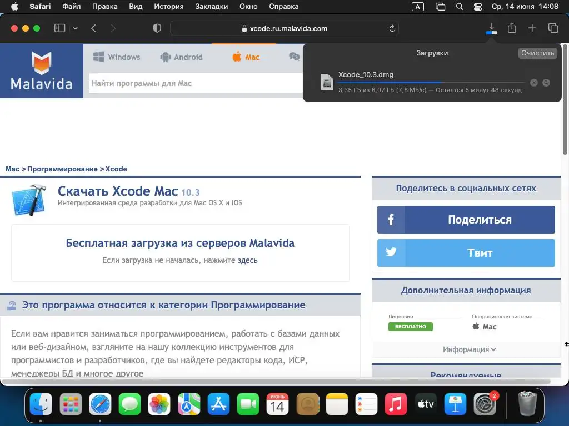Viewport: 569px width, 426px height.
Task: Expand the sidebar tab group dropdown
Action: click(76, 28)
